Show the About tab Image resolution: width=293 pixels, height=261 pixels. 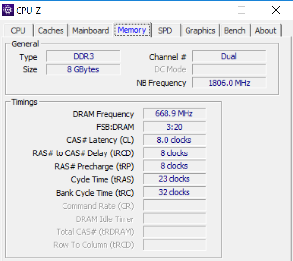click(x=266, y=30)
